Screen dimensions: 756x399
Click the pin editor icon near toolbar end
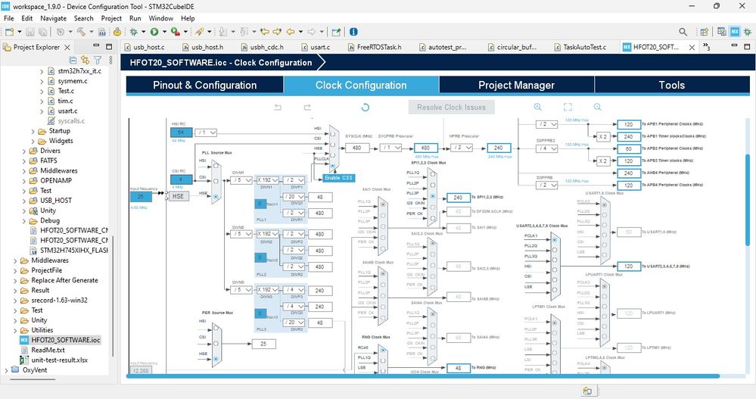336,32
